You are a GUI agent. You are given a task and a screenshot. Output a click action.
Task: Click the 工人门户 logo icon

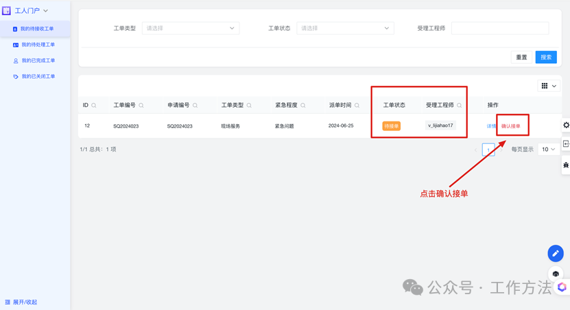point(6,10)
